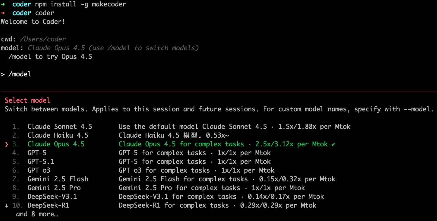437x221 pixels.
Task: Expand the "and 8 more…" list
Action: [37, 214]
